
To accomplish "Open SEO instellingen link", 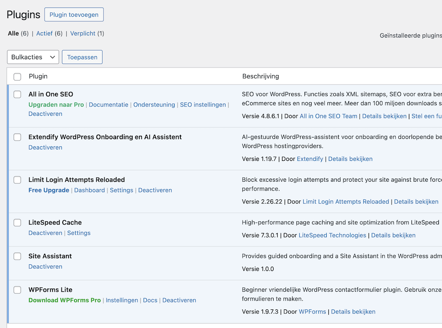I will coord(202,105).
